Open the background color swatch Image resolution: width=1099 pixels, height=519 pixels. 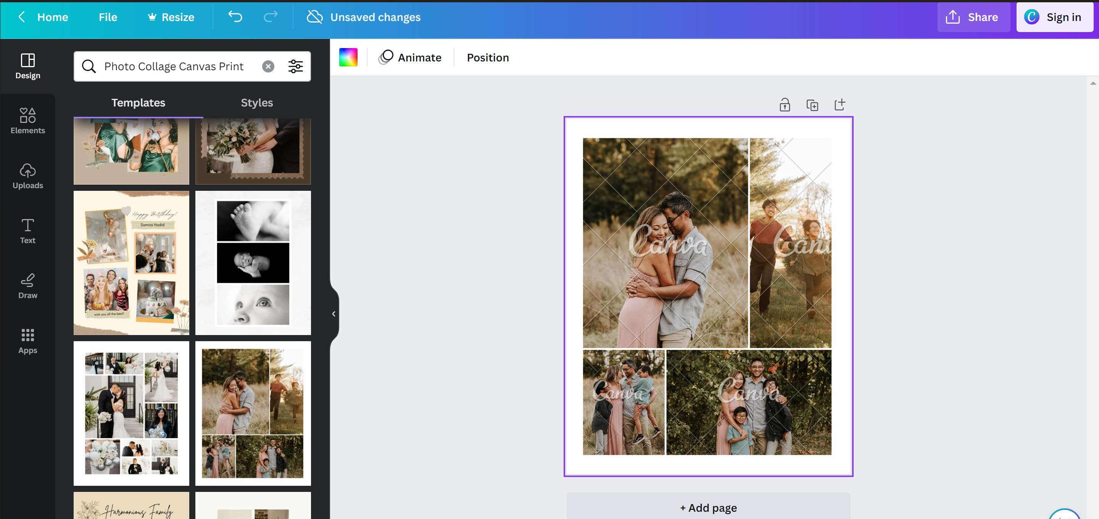point(348,58)
